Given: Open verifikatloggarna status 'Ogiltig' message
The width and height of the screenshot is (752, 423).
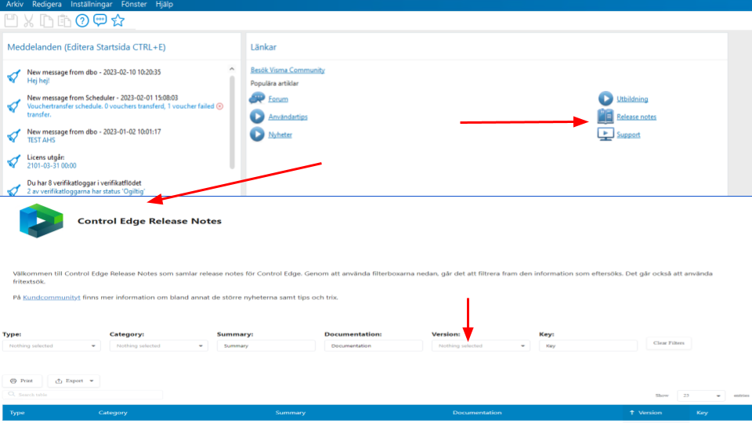Looking at the screenshot, I should pyautogui.click(x=86, y=191).
